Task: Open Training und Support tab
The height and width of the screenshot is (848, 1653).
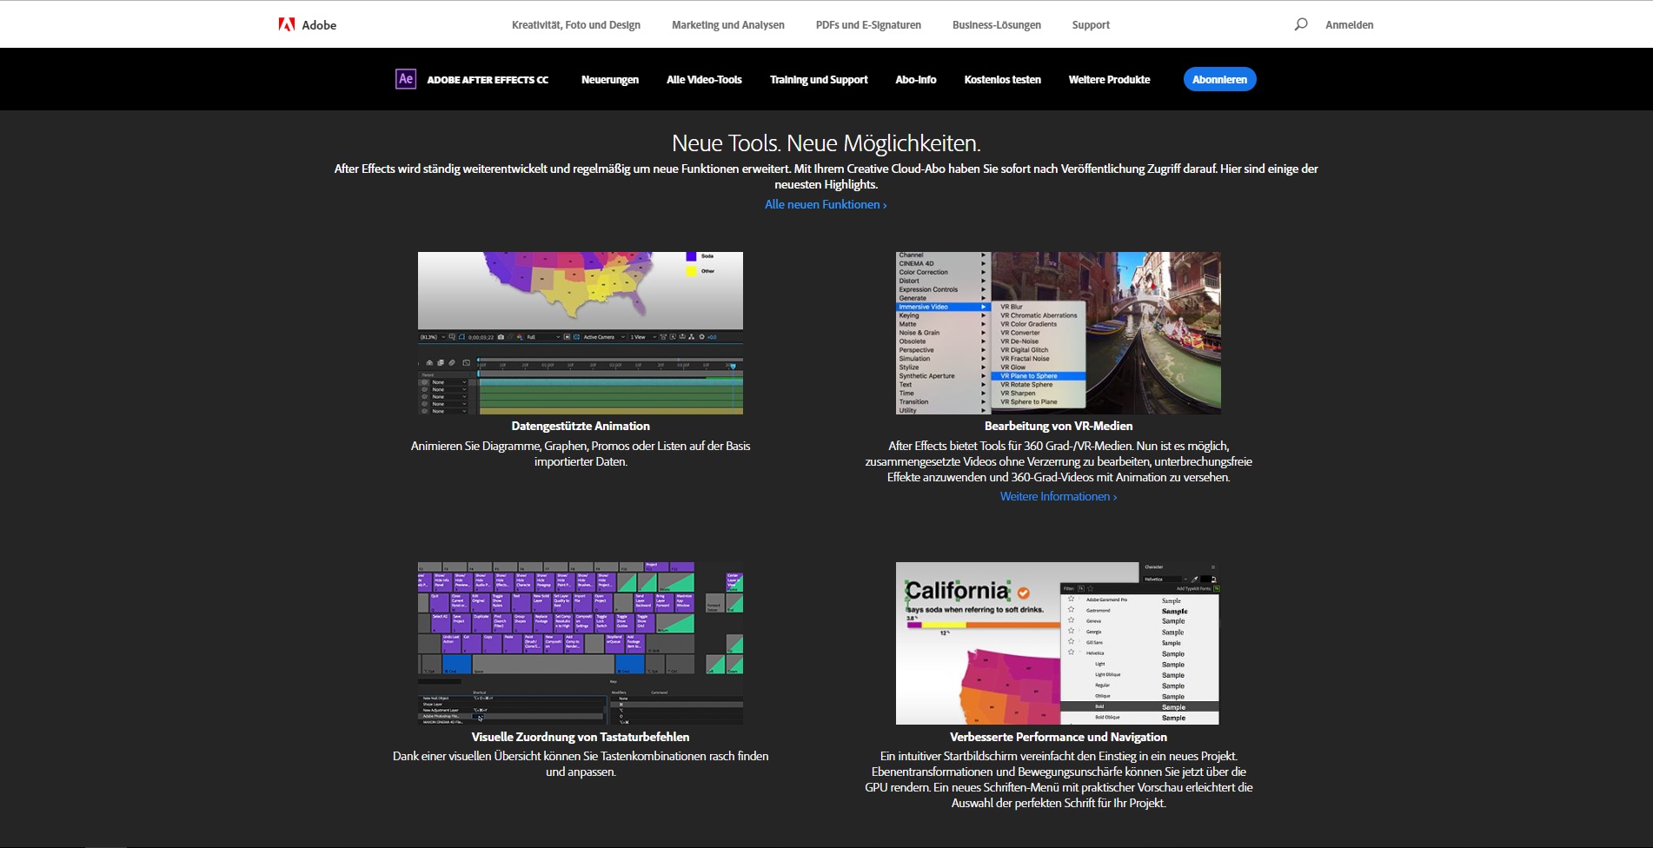Action: coord(819,80)
